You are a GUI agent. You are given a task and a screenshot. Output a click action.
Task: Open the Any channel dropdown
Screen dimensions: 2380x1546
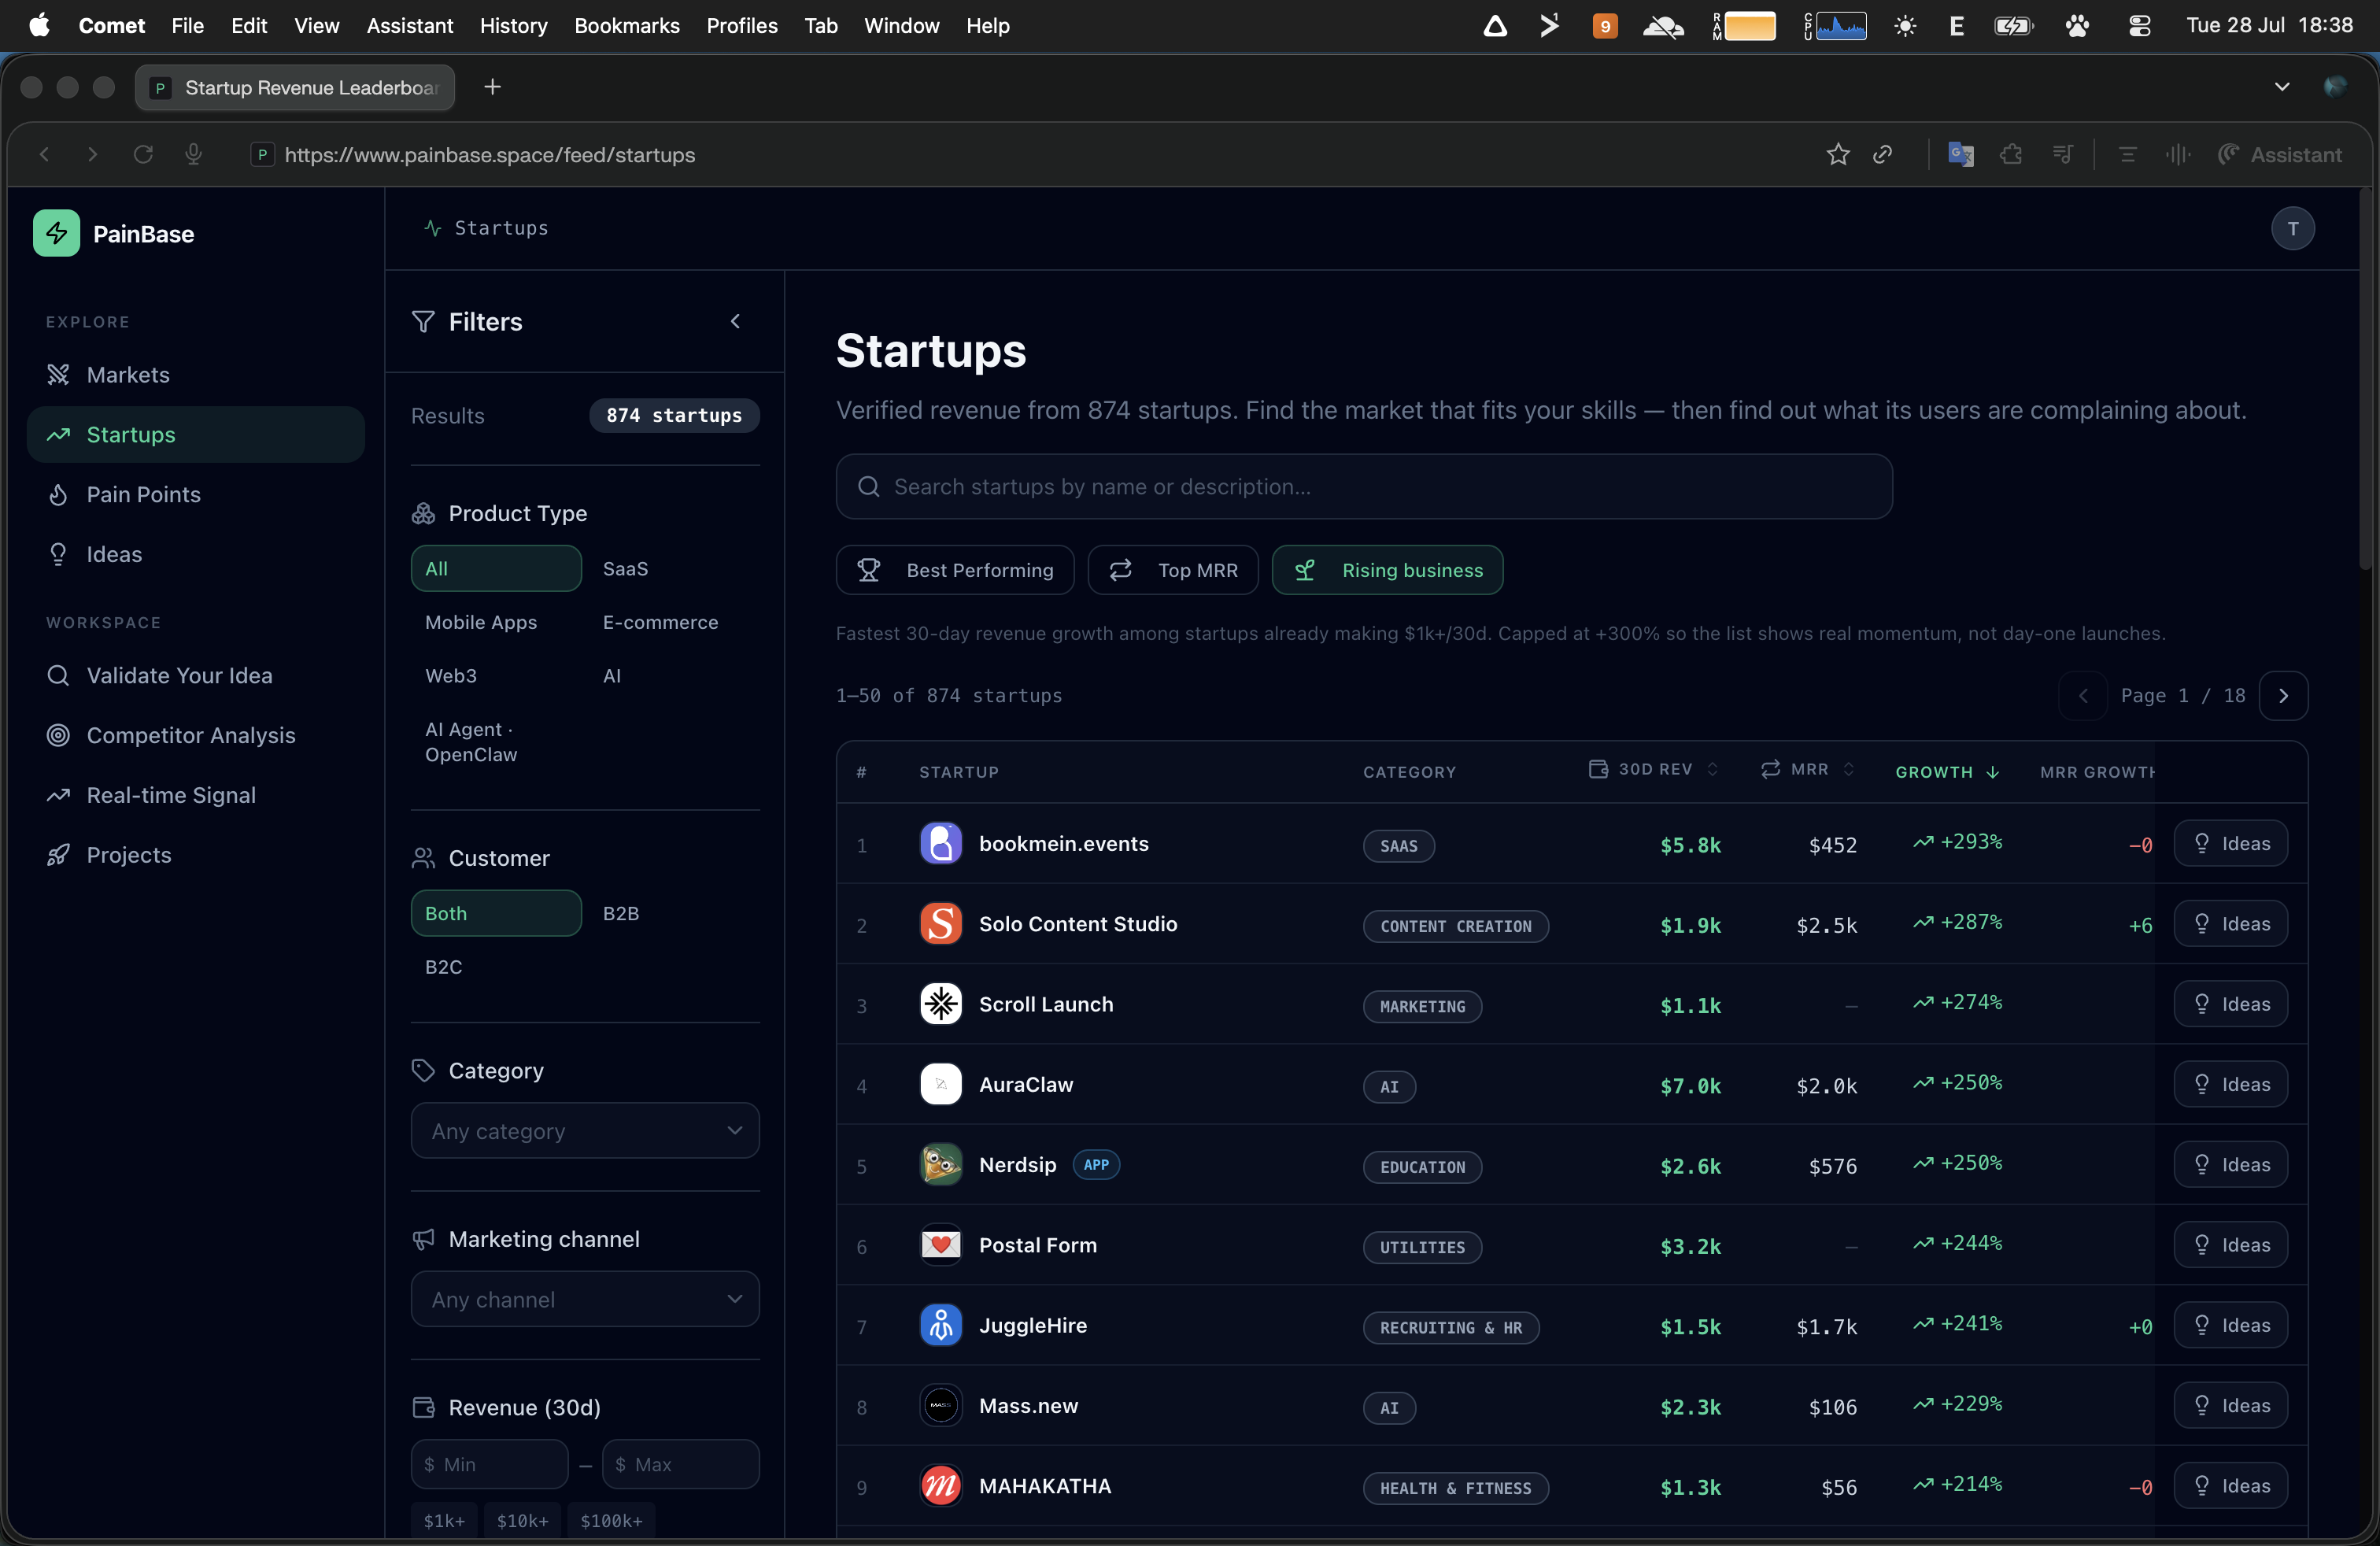click(x=585, y=1299)
